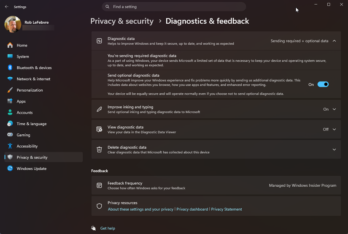Image resolution: width=348 pixels, height=234 pixels.
Task: Click the Privacy & security shield icon
Action: [x=10, y=157]
